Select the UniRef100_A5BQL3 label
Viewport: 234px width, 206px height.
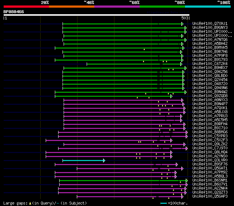click(210, 176)
